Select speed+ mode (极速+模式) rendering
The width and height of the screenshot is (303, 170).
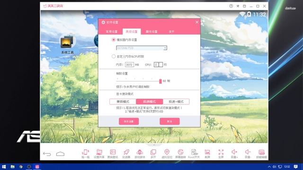[176, 102]
